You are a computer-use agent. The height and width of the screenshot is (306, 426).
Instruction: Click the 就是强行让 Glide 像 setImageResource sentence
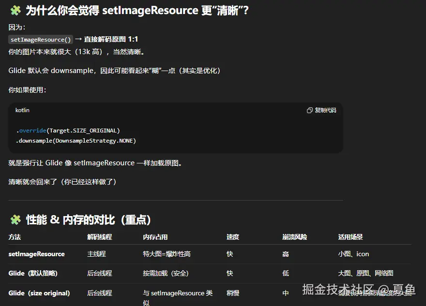[x=95, y=163]
